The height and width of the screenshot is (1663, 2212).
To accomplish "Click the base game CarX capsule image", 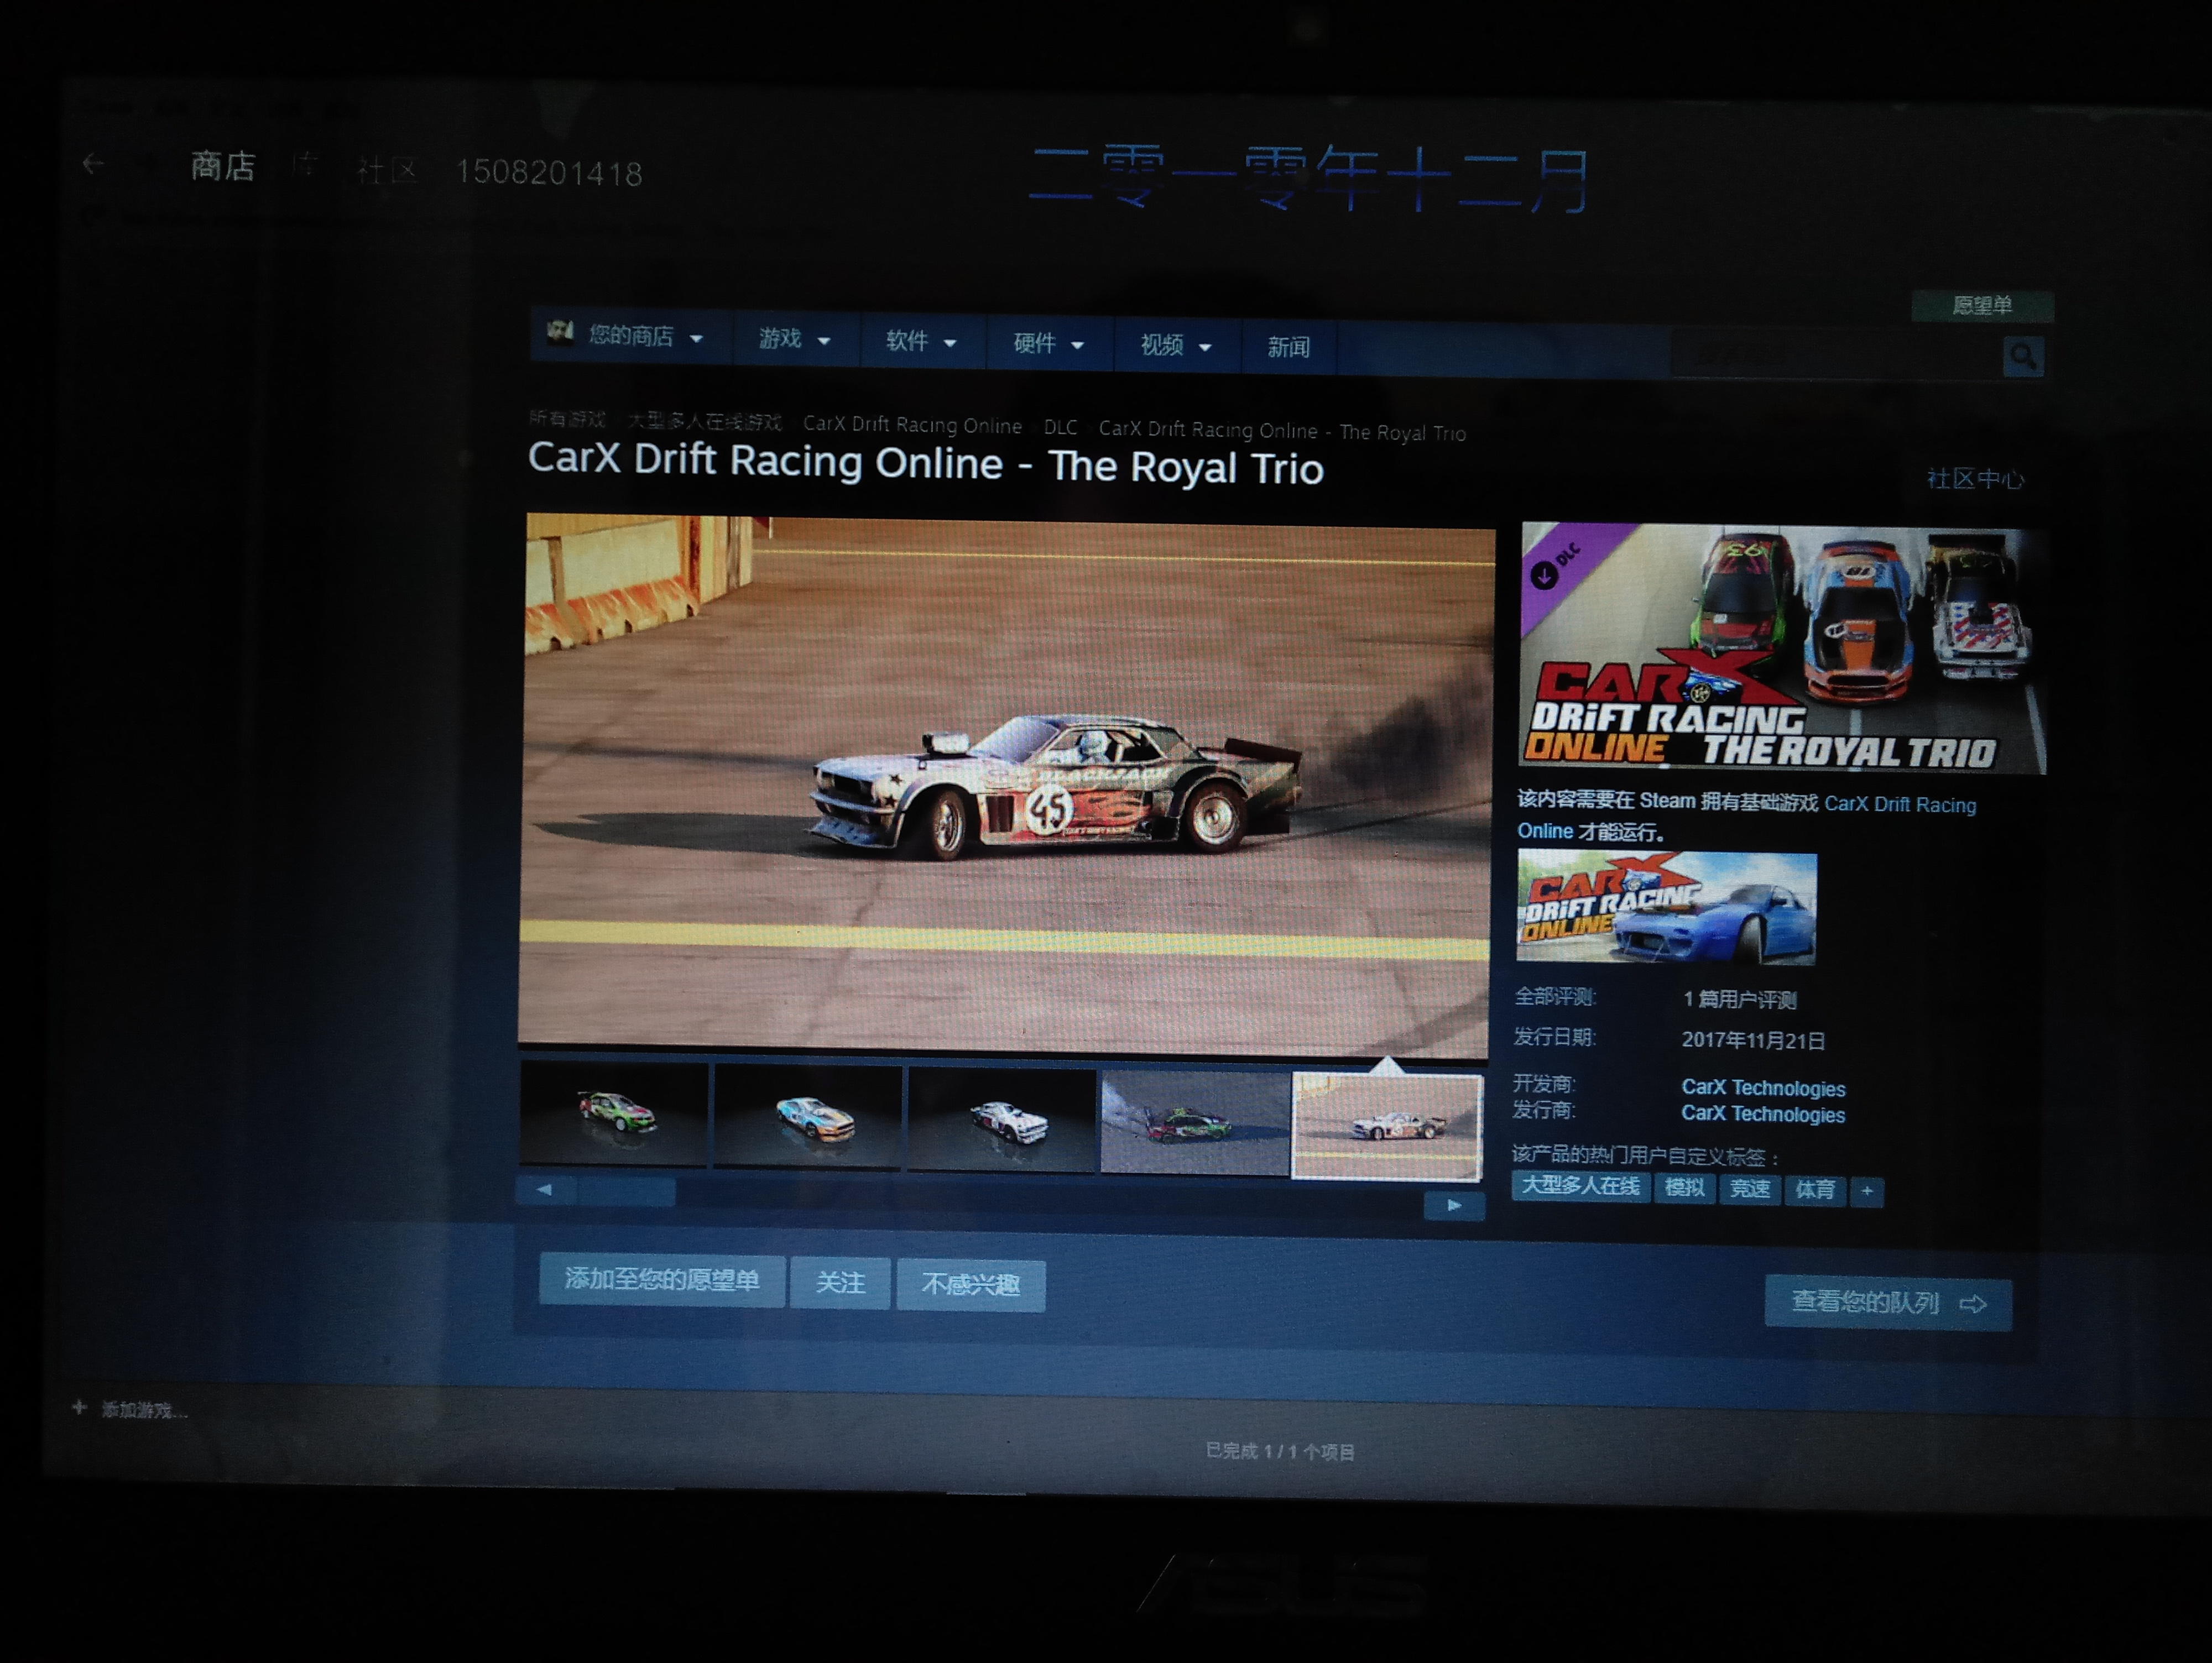I will coord(1666,907).
